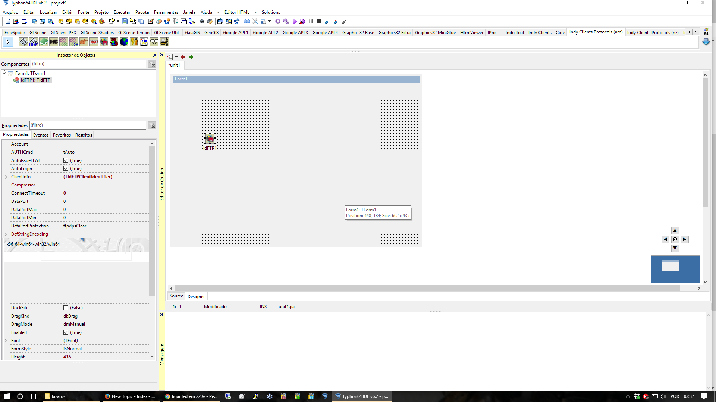716x402 pixels.
Task: Click the form overview minimap thumbnail
Action: coord(675,269)
